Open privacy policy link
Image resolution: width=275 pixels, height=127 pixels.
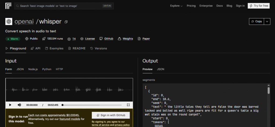(122, 125)
